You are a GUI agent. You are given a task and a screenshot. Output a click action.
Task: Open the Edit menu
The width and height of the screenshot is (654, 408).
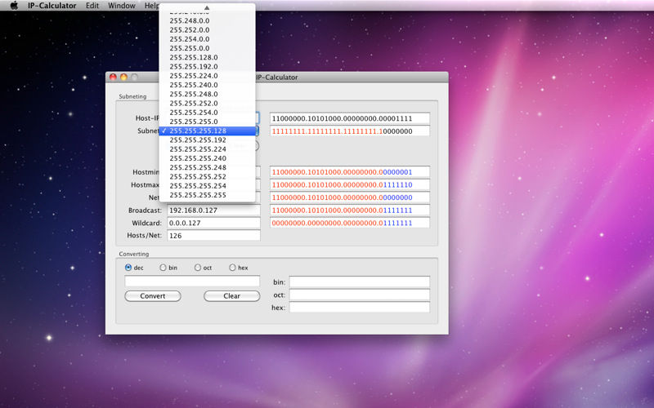pyautogui.click(x=92, y=6)
